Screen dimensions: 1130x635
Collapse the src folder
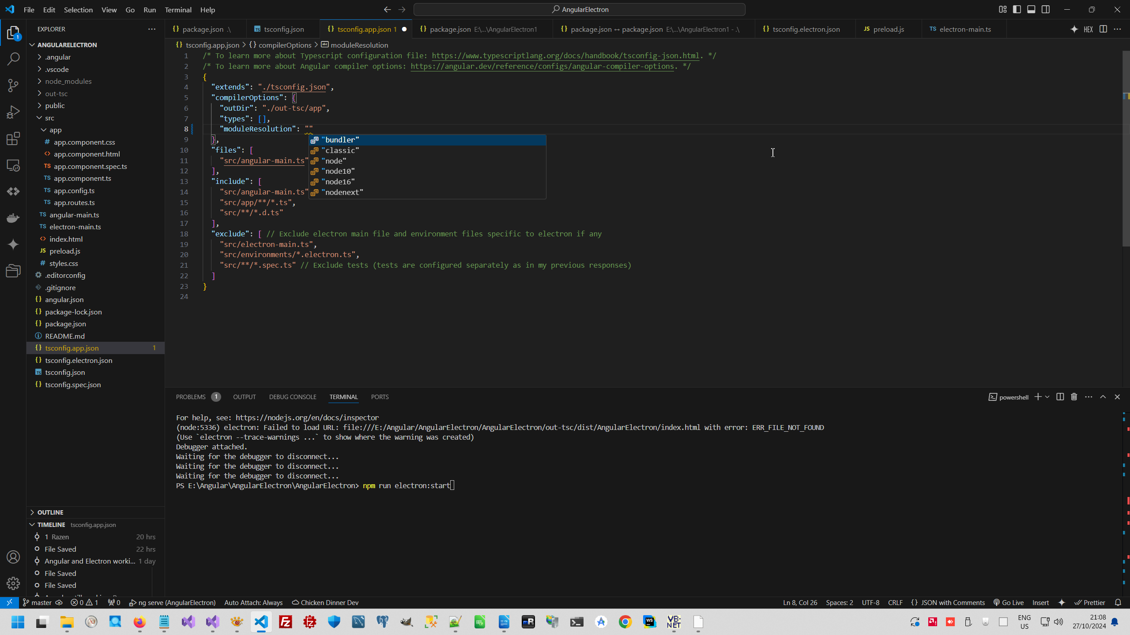49,118
